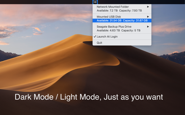Expand the Network Mounted Folder submenu arrow

point(148,7)
